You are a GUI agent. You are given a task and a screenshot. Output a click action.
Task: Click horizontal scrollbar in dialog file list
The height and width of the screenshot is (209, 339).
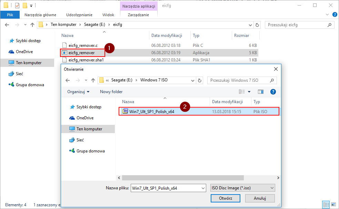(x=183, y=178)
